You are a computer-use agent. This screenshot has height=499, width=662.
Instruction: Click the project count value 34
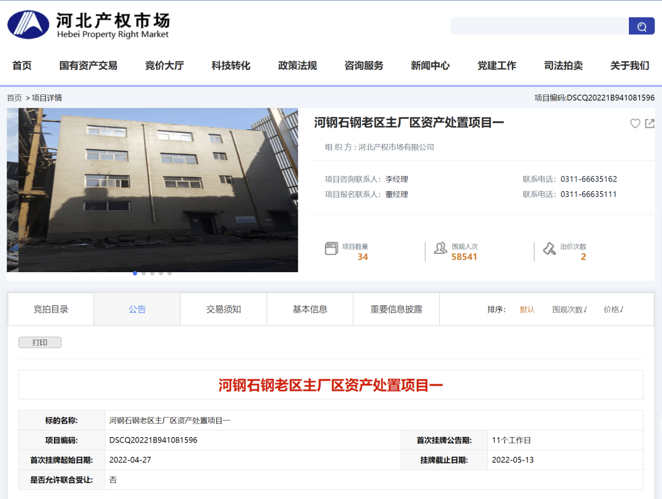pos(363,257)
